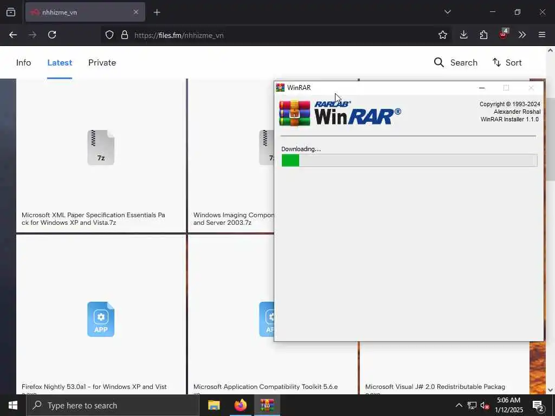Image resolution: width=555 pixels, height=416 pixels.
Task: Open Microsoft Visual J# 2.0 Redistributable link
Action: [435, 387]
